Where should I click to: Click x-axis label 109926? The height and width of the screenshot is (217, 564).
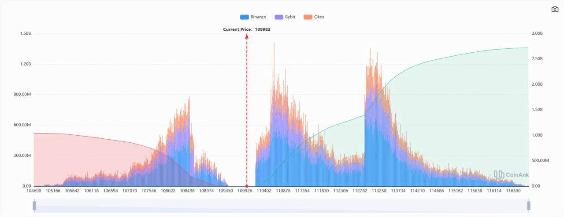click(245, 191)
